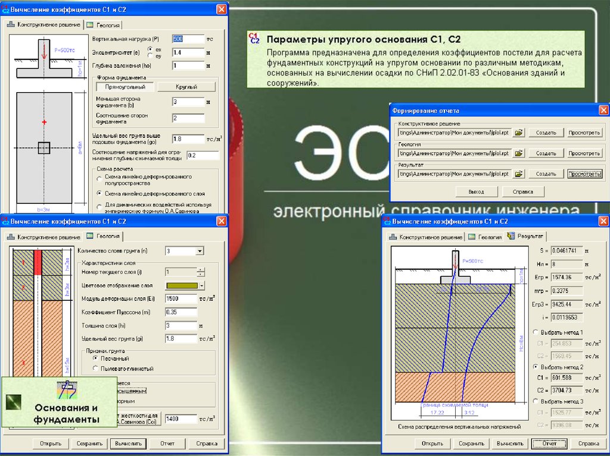Click C1 C2 logo beside Параметры упругого основания
This screenshot has width=610, height=456.
(254, 39)
